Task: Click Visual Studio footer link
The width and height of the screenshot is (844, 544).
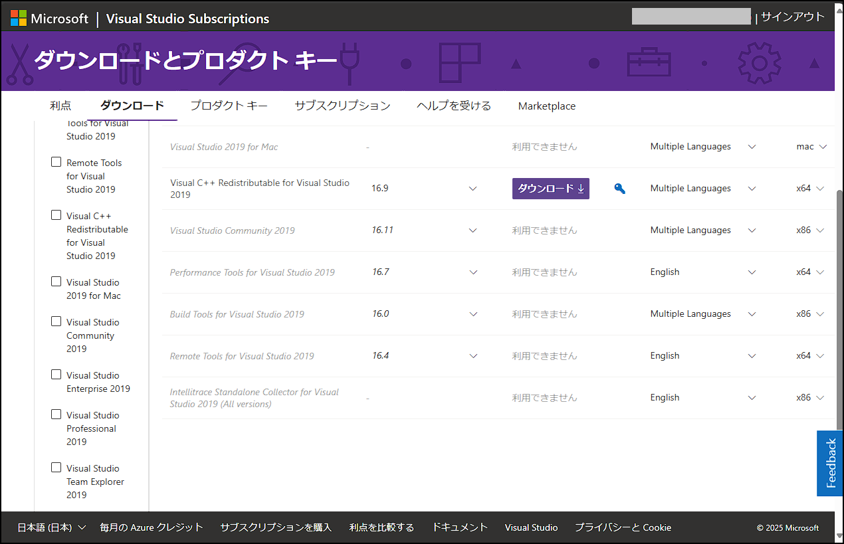Action: tap(531, 527)
